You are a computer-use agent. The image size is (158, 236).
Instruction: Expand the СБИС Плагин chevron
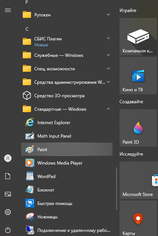click(108, 38)
